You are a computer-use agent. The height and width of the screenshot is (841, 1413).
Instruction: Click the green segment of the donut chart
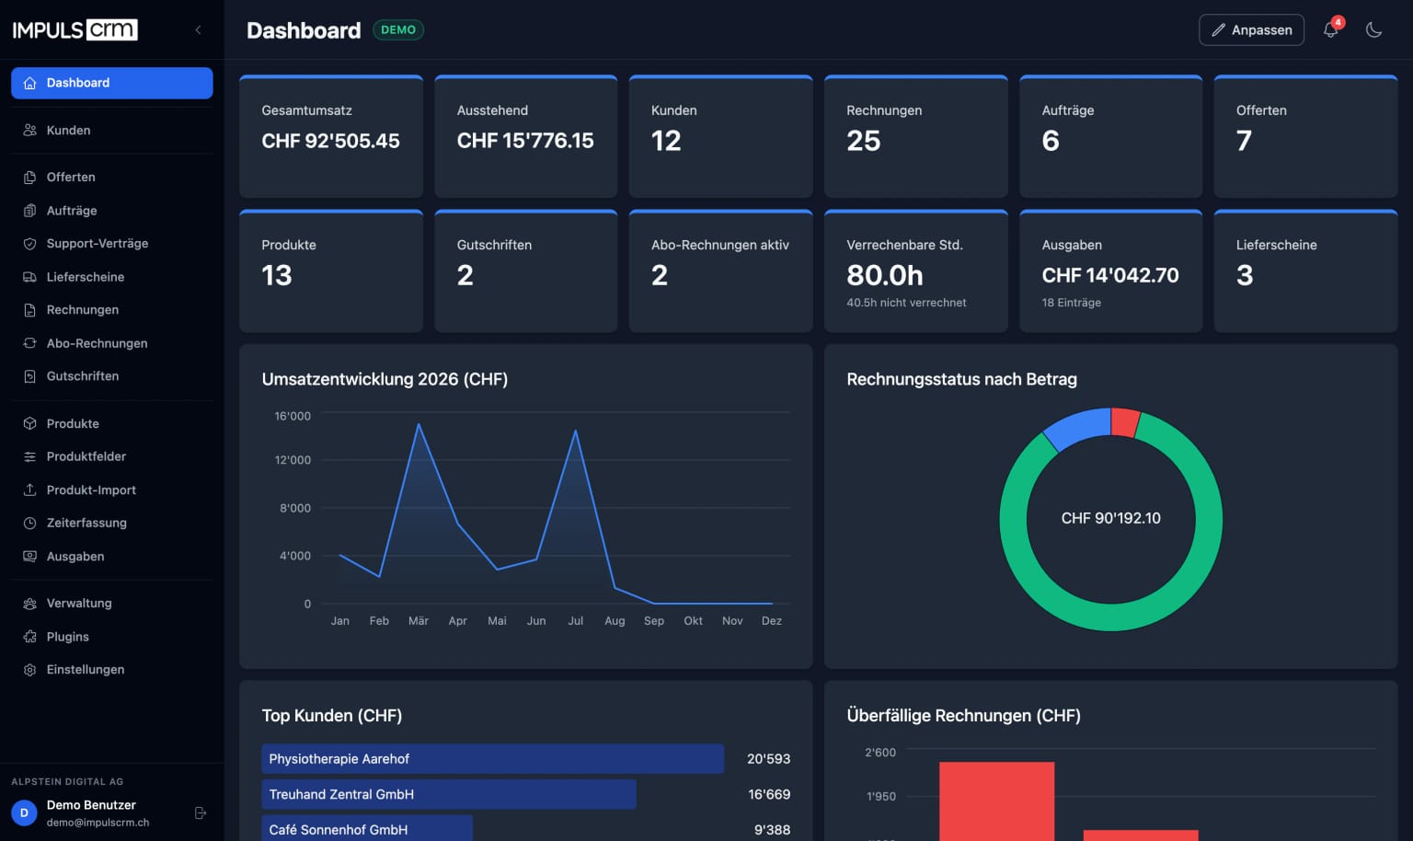click(1111, 616)
